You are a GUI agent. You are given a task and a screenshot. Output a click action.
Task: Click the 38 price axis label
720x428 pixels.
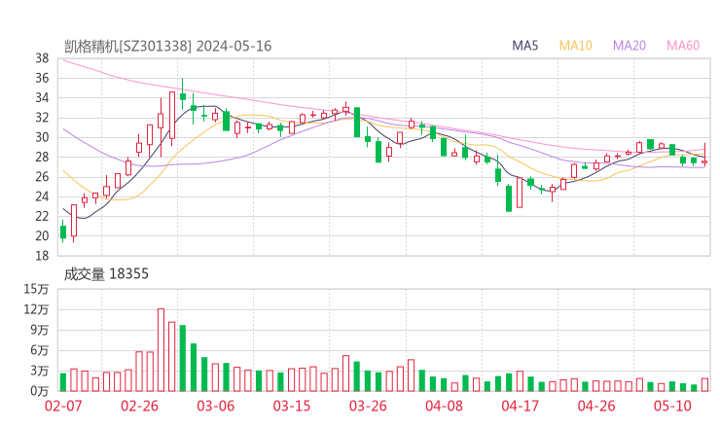[x=42, y=58]
